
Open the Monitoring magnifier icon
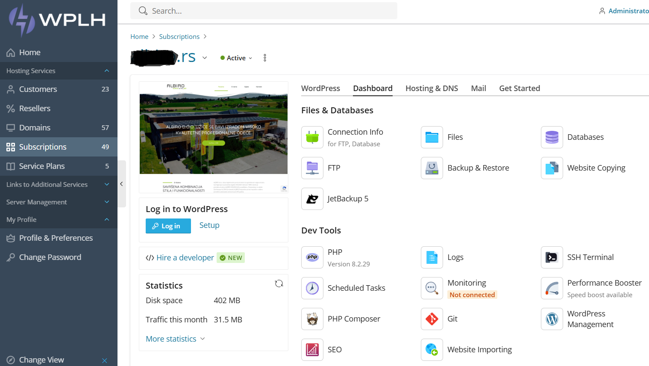click(432, 288)
